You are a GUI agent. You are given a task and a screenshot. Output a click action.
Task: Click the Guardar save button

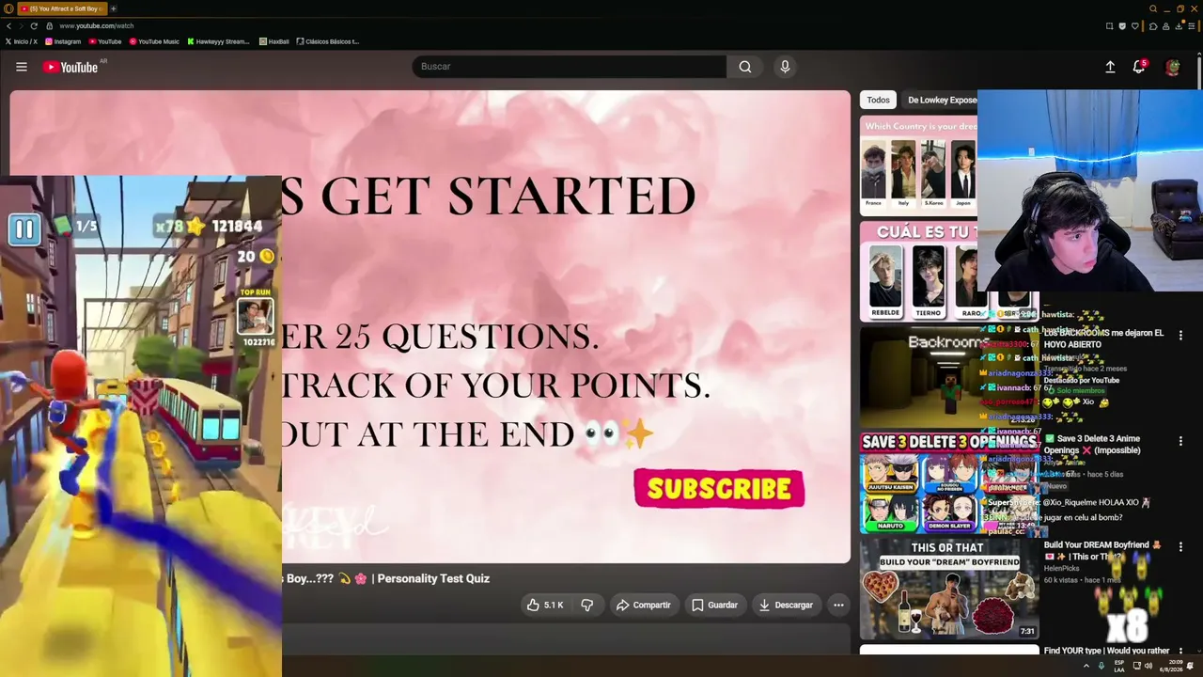point(715,605)
